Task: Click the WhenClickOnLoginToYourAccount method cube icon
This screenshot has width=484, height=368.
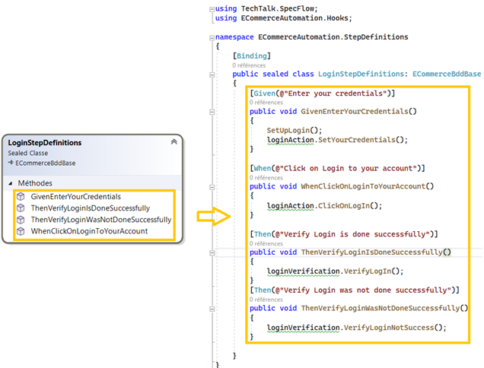Action: coord(21,231)
